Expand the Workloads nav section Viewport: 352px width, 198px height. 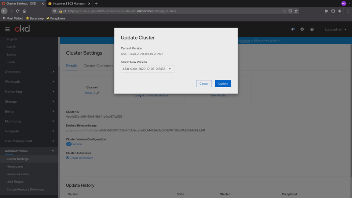29,82
